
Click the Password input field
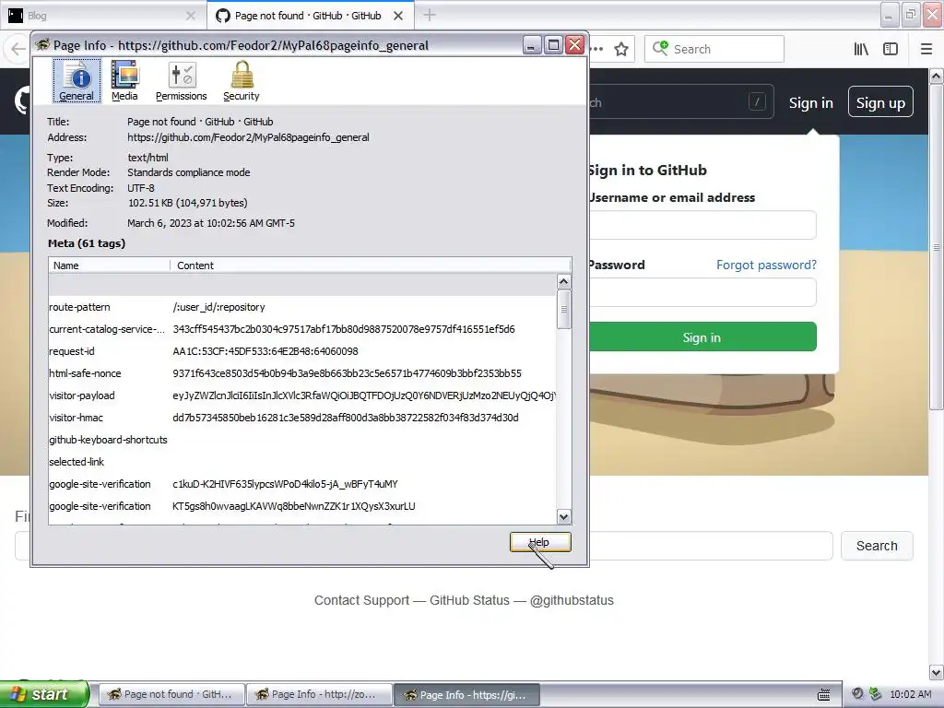(702, 292)
